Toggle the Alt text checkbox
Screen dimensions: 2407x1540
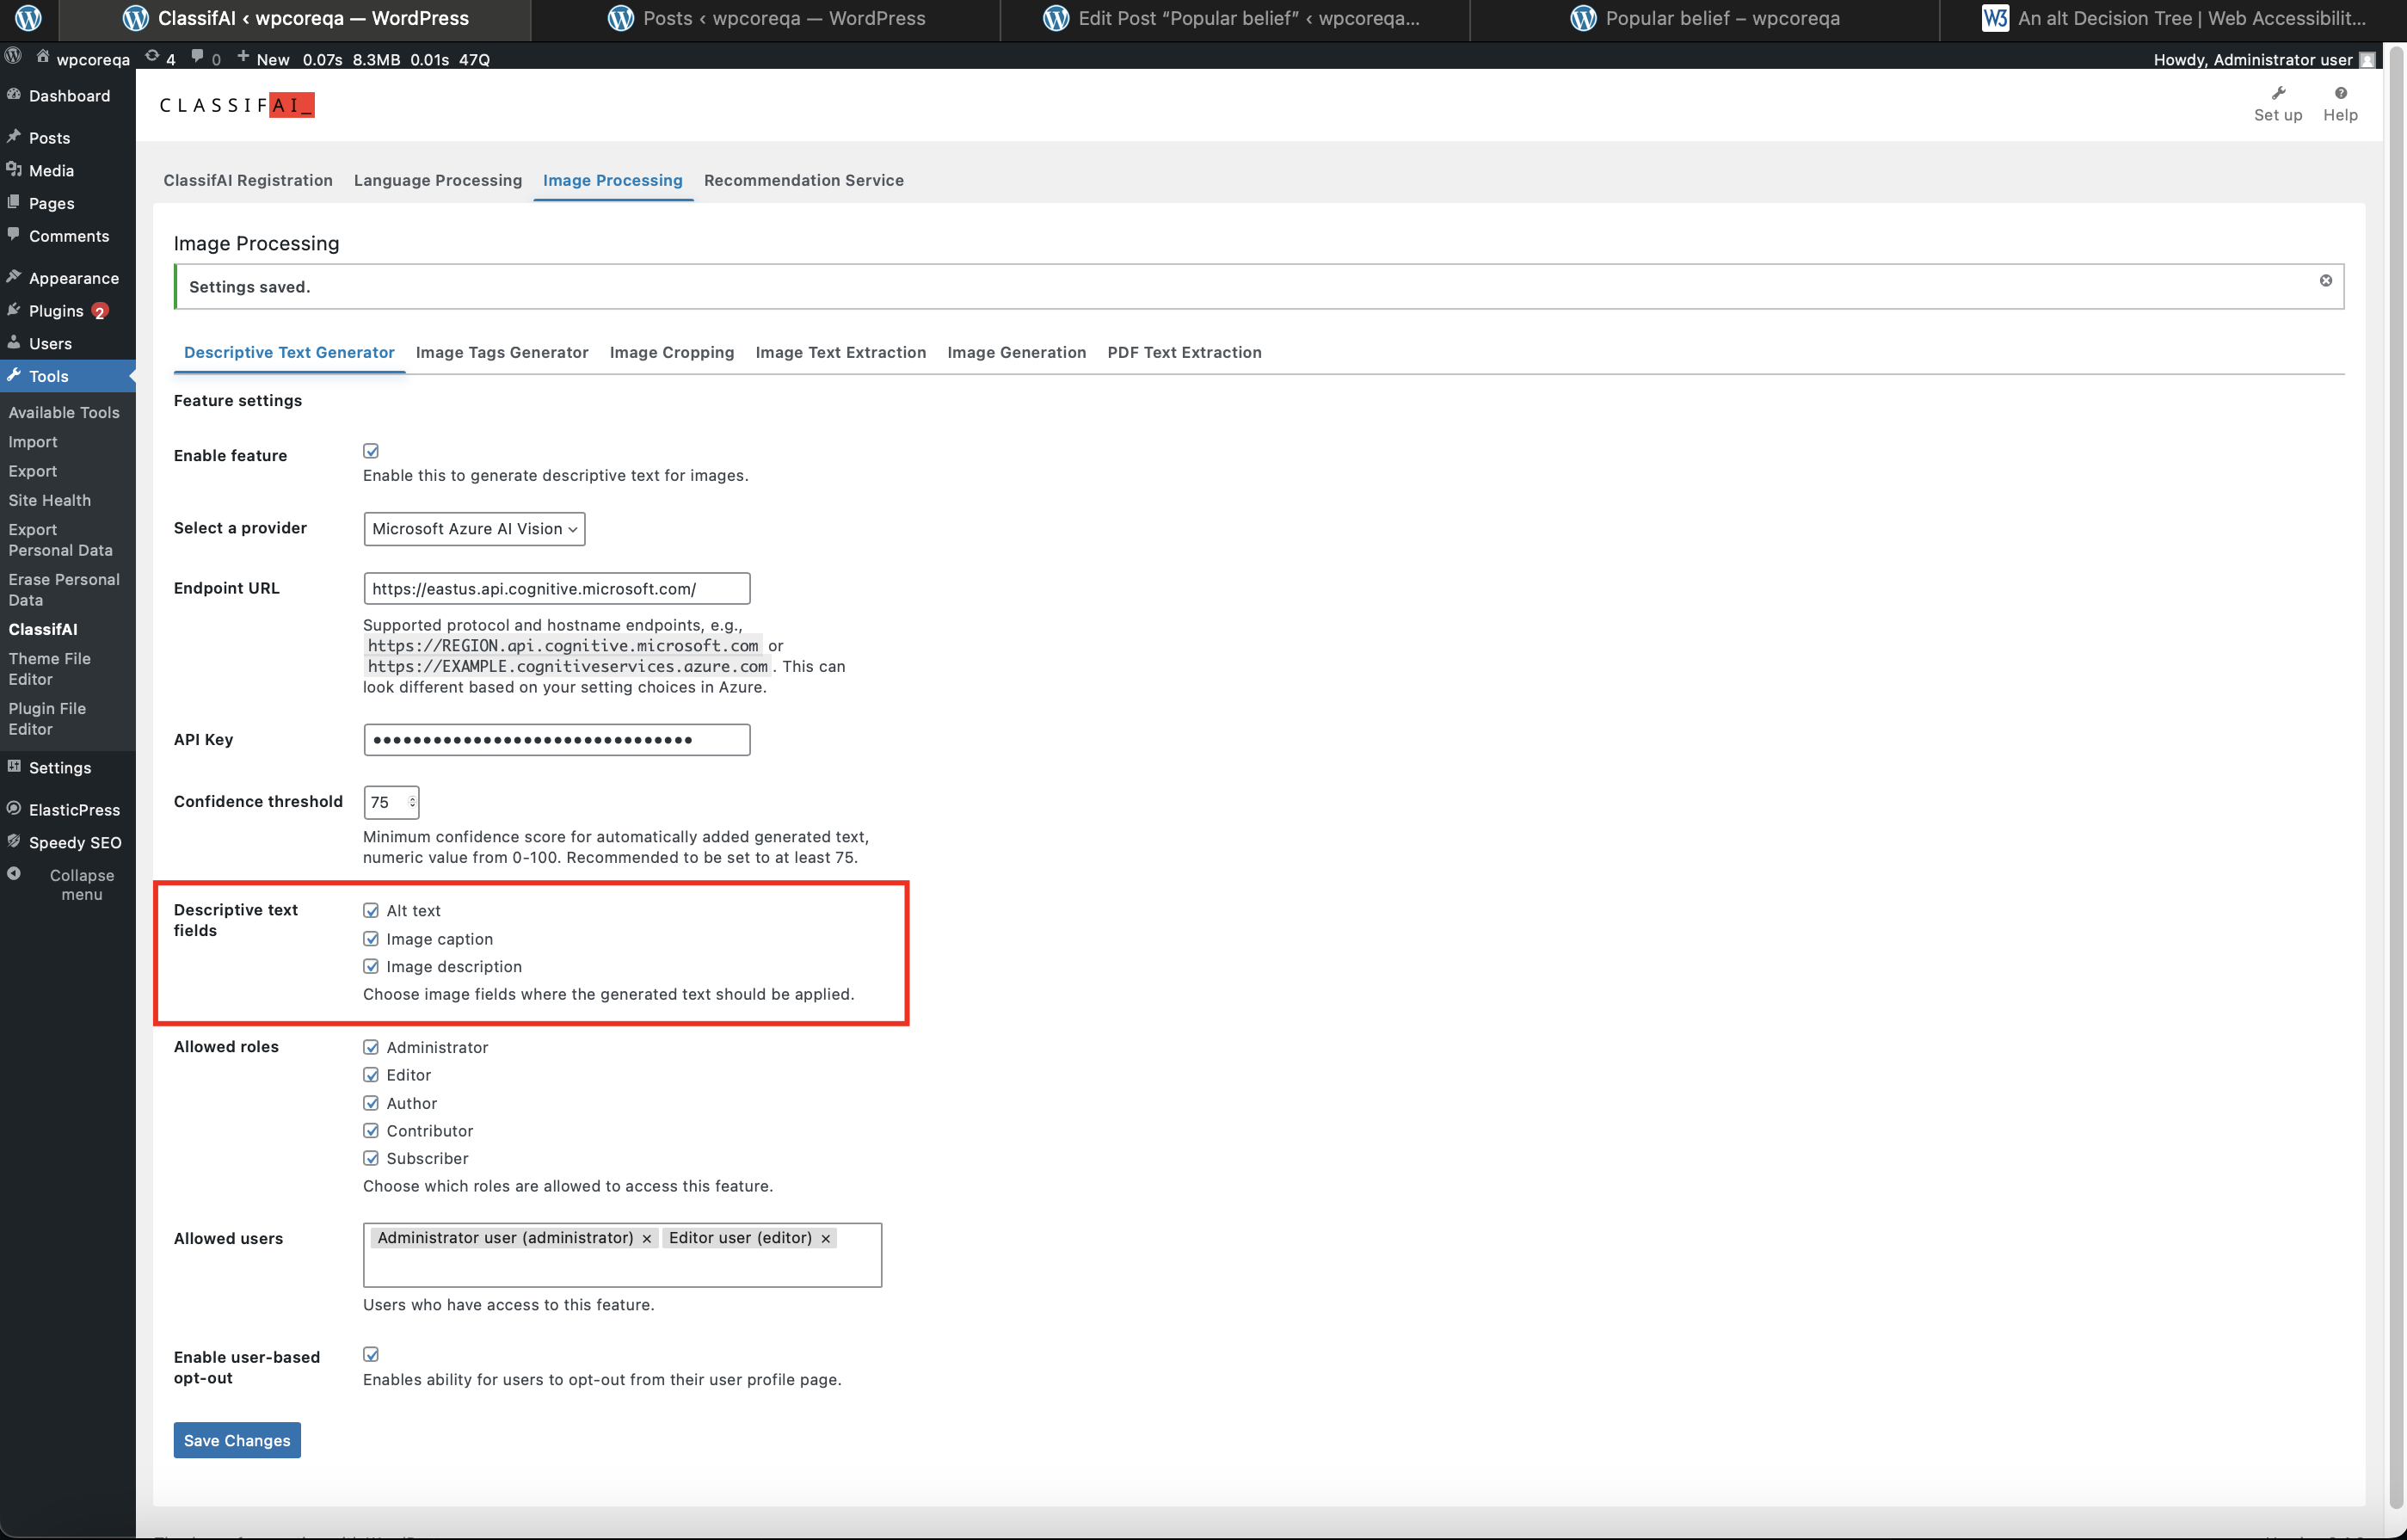pos(370,910)
